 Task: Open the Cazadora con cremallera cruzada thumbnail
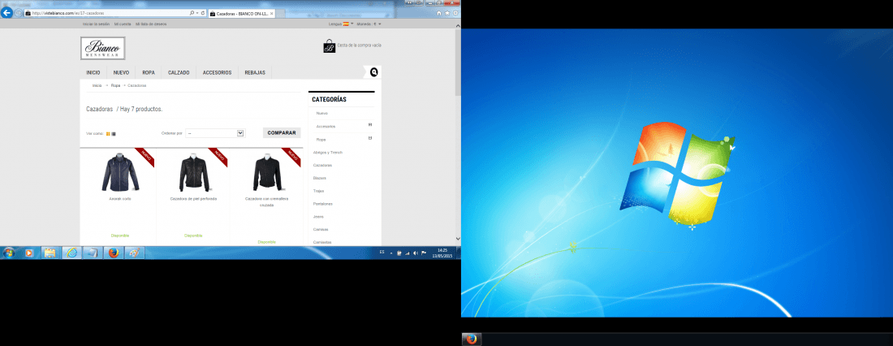tap(266, 172)
